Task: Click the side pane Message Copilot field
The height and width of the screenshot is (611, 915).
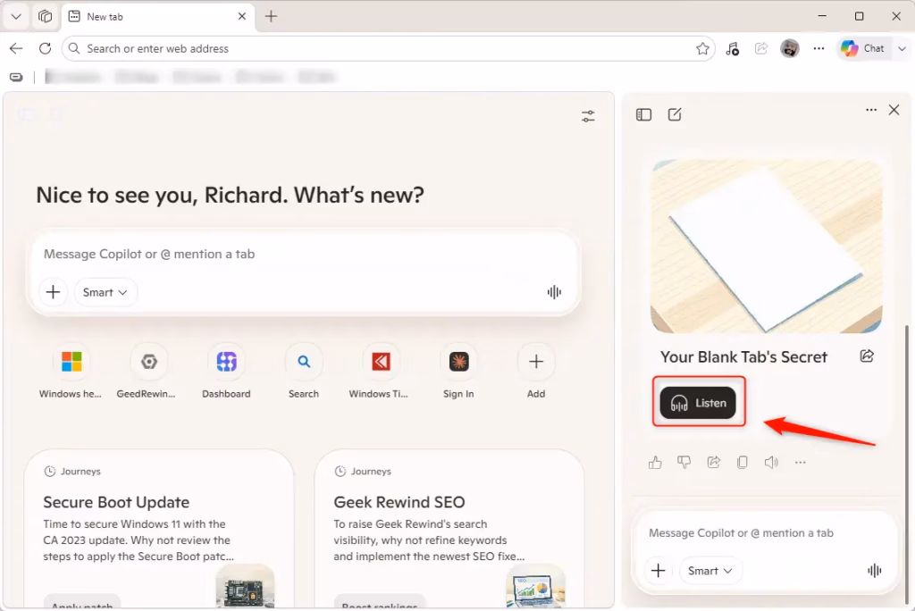Action: point(765,532)
